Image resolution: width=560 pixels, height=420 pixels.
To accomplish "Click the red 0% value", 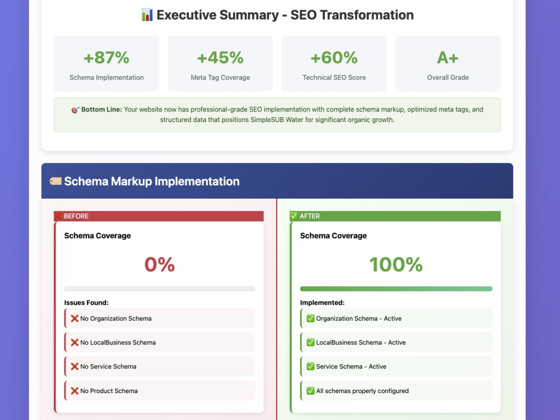I will click(x=160, y=265).
